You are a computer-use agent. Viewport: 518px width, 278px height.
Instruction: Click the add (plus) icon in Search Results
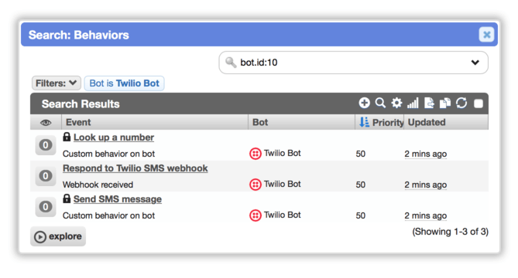coord(364,103)
